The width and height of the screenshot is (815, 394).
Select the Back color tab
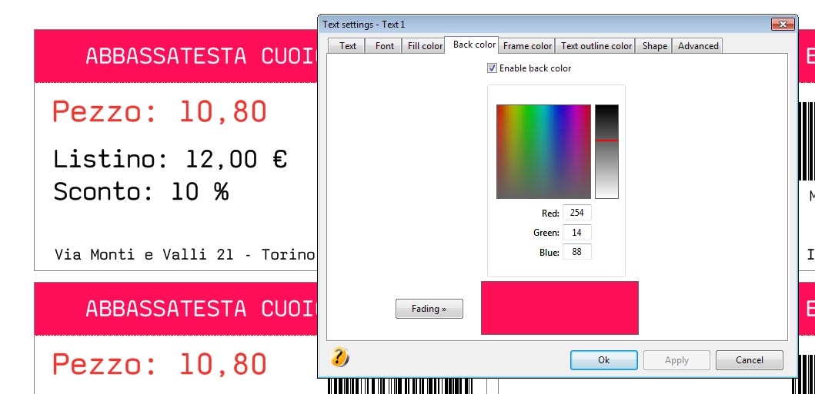[x=473, y=45]
